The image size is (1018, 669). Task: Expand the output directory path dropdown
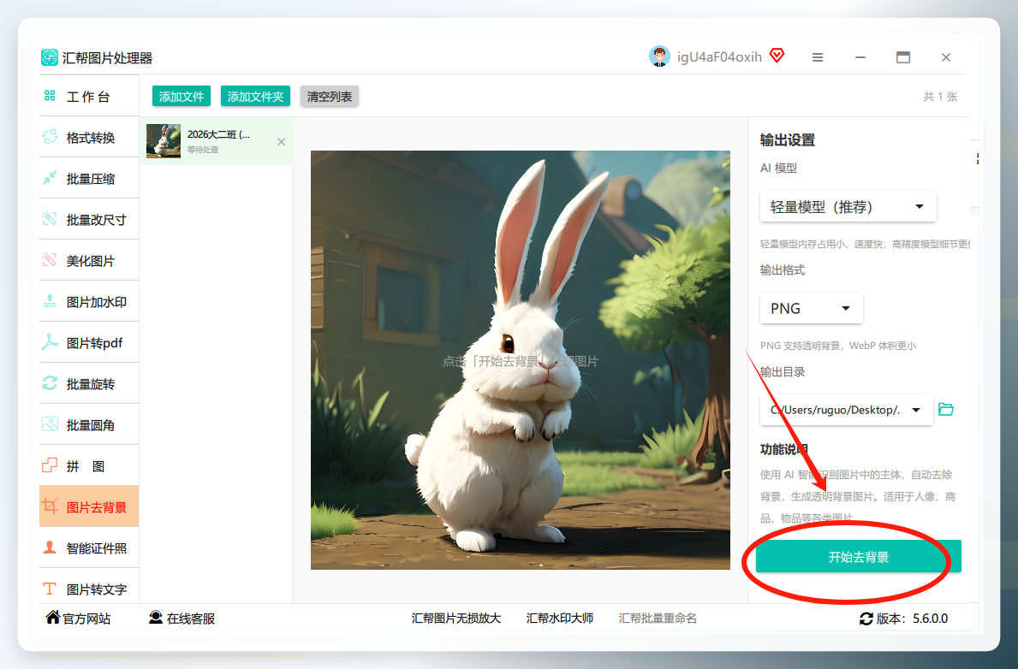[x=847, y=410]
